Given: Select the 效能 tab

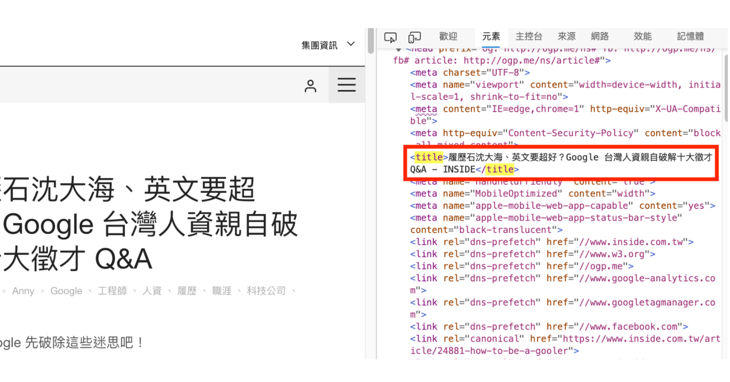Looking at the screenshot, I should (x=643, y=37).
